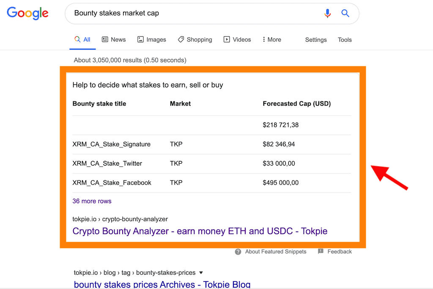Click the $218 721,38 cap value
The image size is (433, 289).
tap(281, 125)
